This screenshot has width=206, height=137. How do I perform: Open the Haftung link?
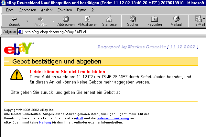pyautogui.click(x=45, y=122)
